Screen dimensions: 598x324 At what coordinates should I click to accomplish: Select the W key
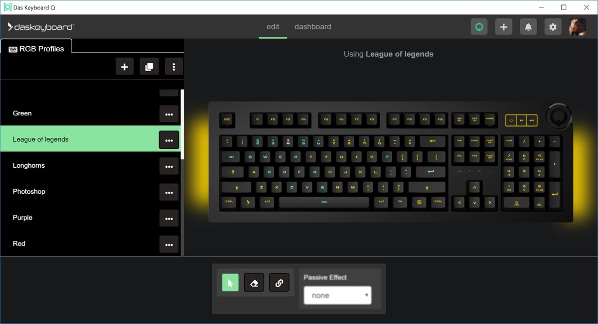(266, 157)
